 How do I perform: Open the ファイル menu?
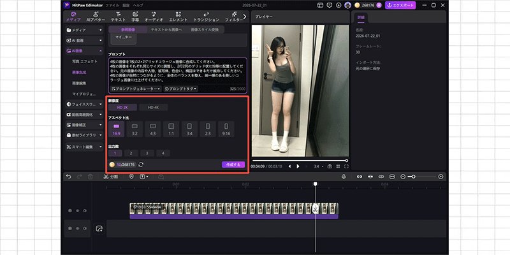112,5
